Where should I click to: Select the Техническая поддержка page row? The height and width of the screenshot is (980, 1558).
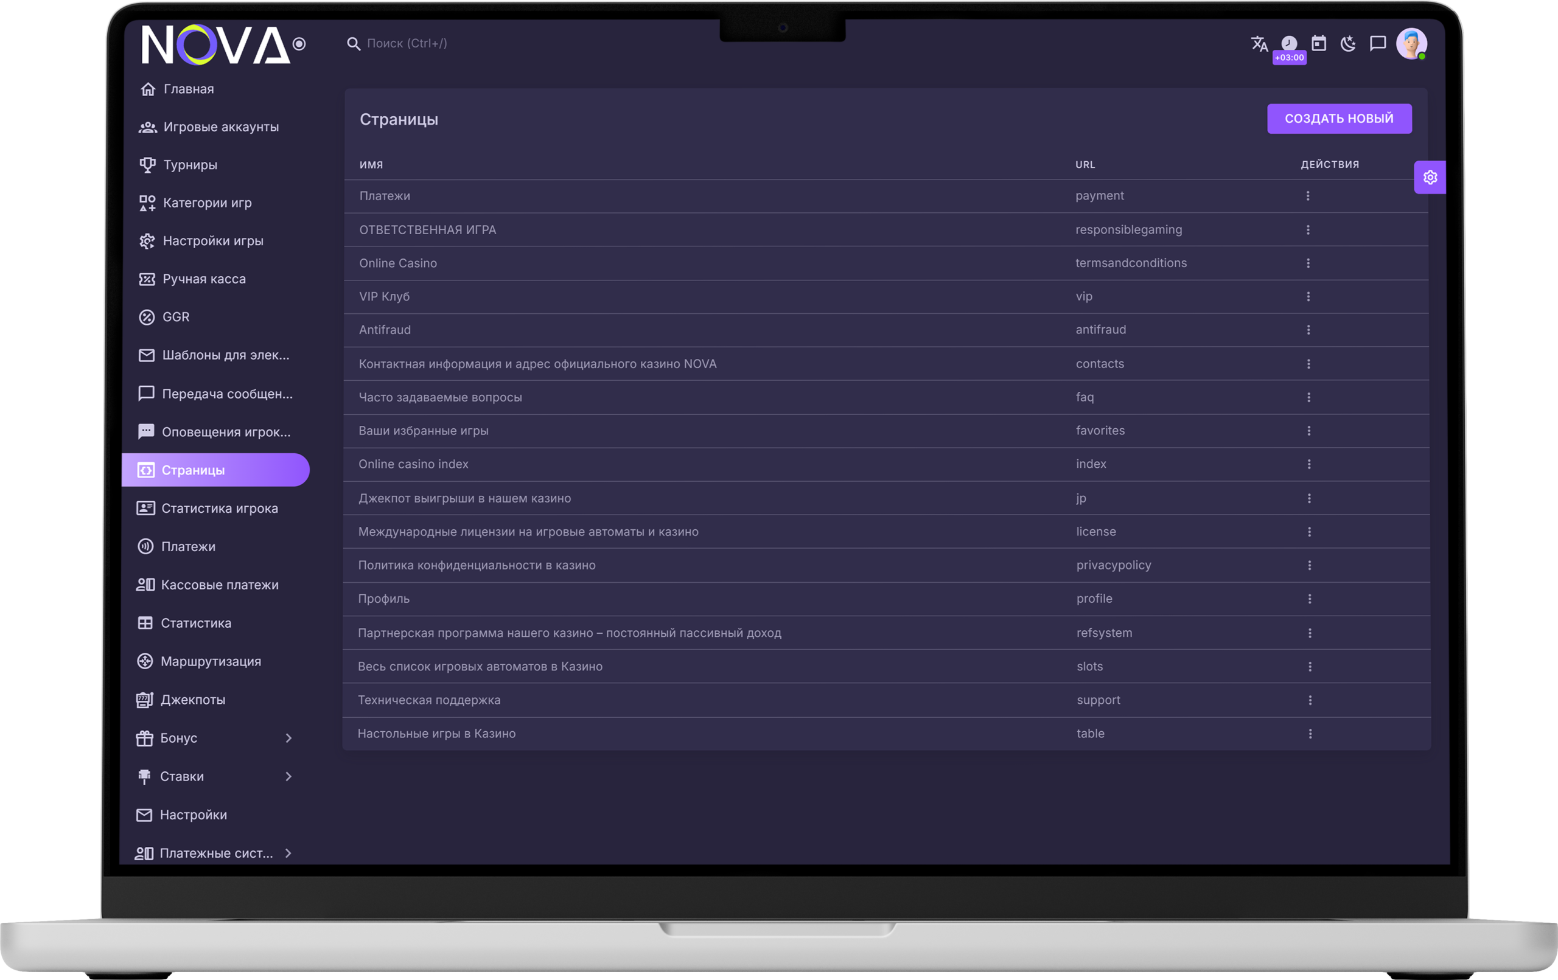(x=429, y=700)
